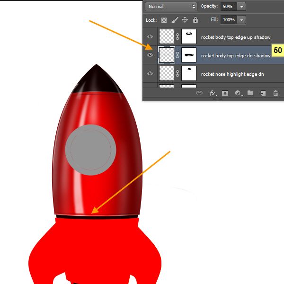284x284 pixels.
Task: Create a new group folder icon
Action: 250,93
